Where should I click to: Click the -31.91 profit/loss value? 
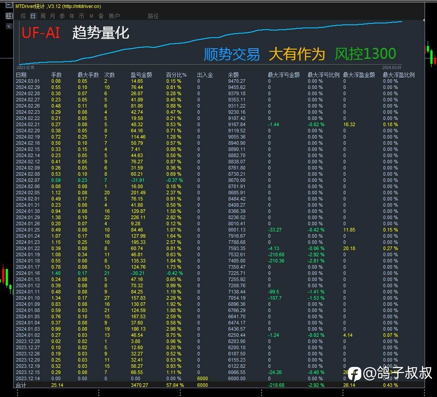pos(138,180)
